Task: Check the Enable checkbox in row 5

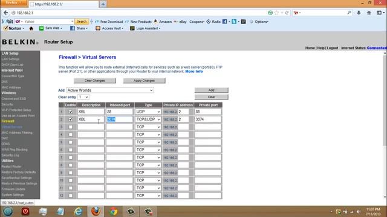Action: [71, 142]
